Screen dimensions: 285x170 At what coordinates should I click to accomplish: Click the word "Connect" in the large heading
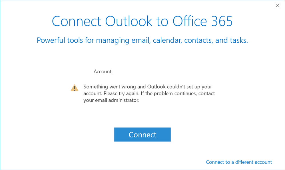coord(76,21)
